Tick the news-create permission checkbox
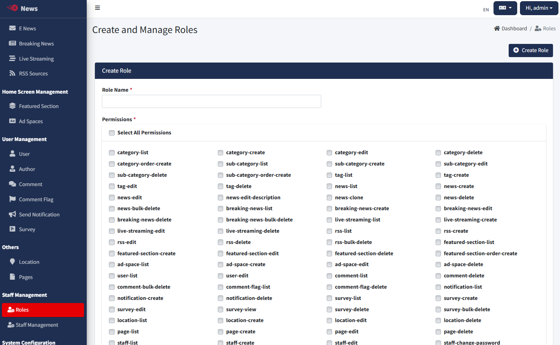This screenshot has width=560, height=345. [x=438, y=186]
